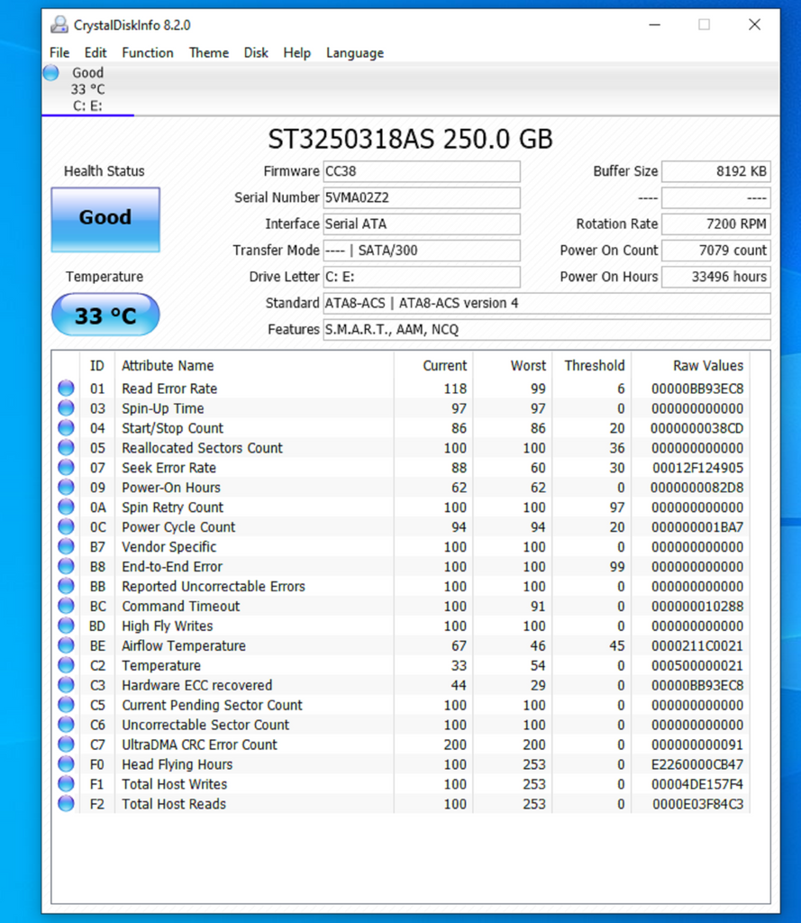Viewport: 801px width, 923px height.
Task: Click the status orb for Read Error Rate
Action: (66, 388)
